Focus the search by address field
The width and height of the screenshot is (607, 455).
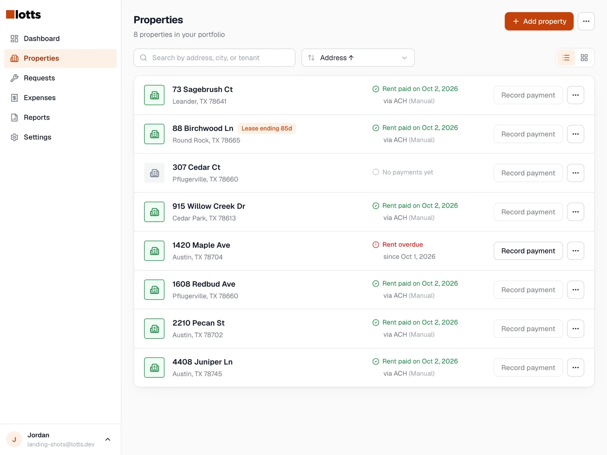214,58
